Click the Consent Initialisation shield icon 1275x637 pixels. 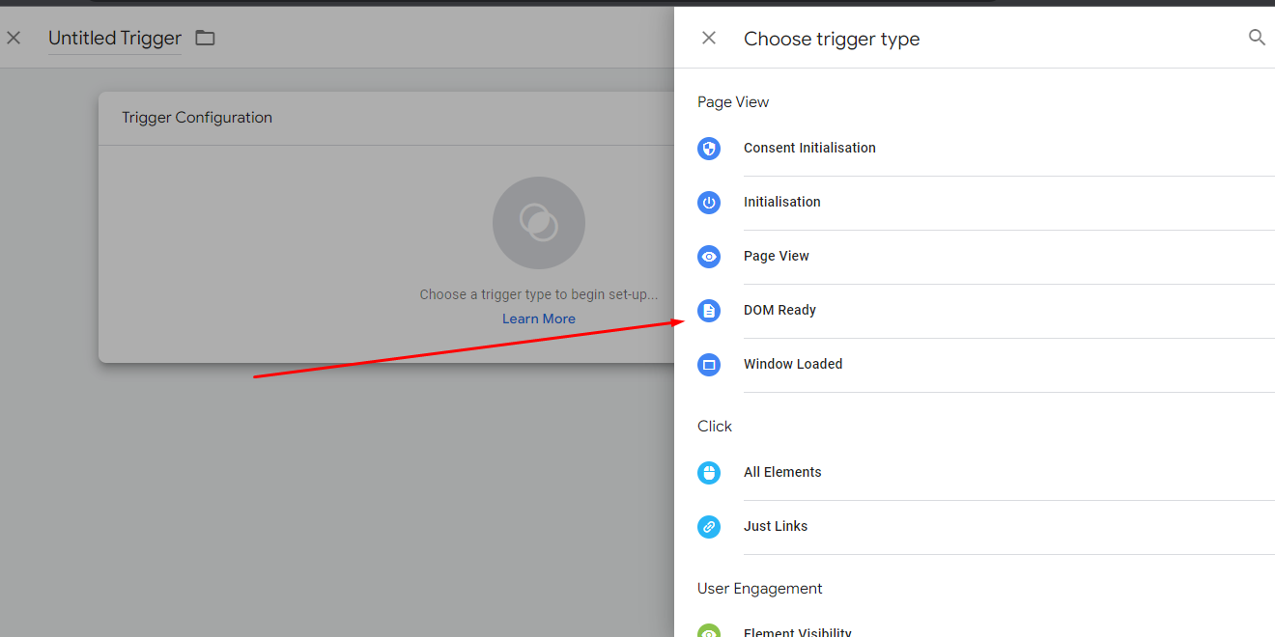click(x=709, y=149)
